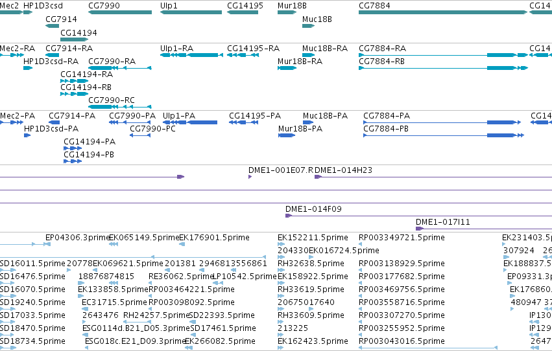Select the Mur18B gene glyph
Screen dimensions: 552x351
(287, 12)
